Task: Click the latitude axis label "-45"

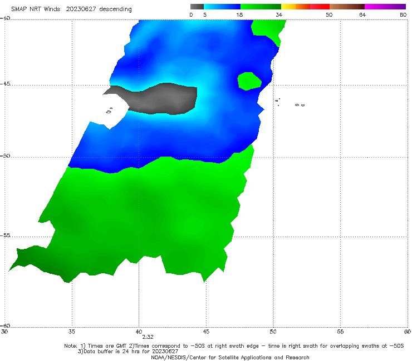Action: [x=5, y=84]
